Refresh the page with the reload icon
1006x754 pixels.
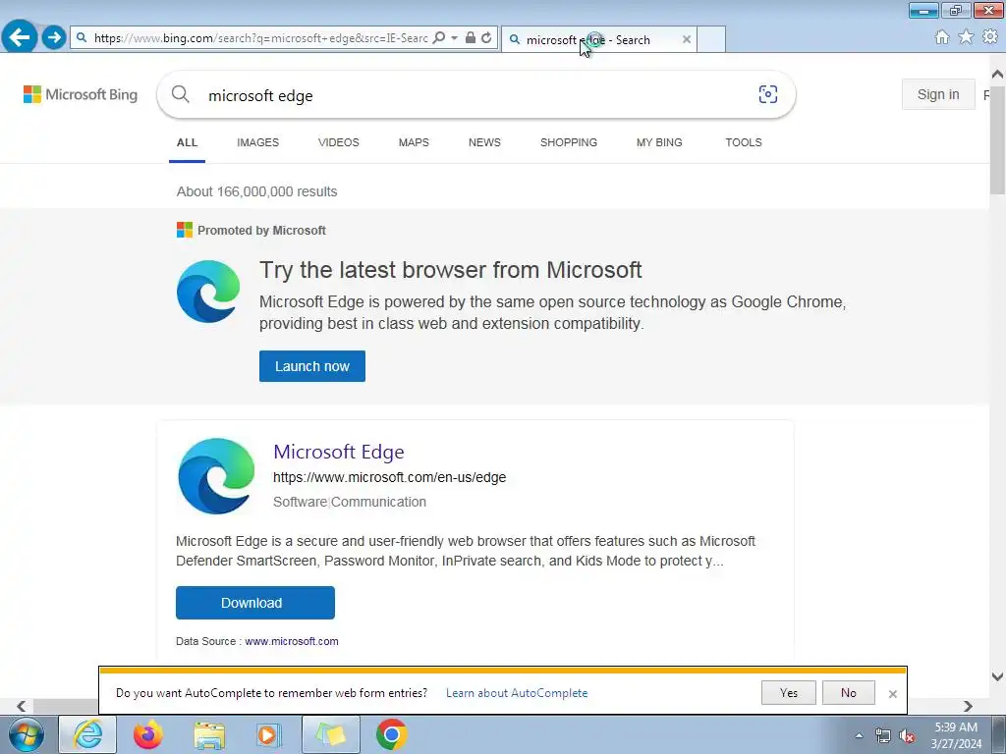pos(487,38)
